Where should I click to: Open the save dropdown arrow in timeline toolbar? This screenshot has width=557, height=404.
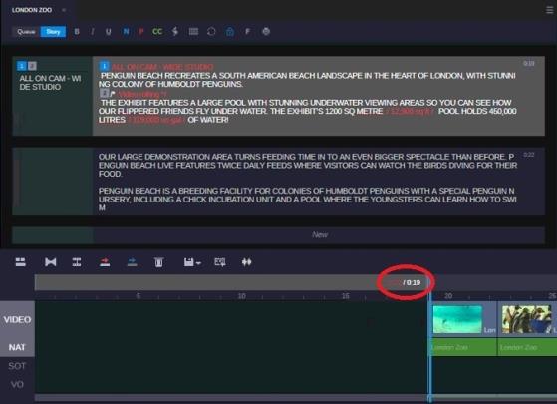(198, 263)
